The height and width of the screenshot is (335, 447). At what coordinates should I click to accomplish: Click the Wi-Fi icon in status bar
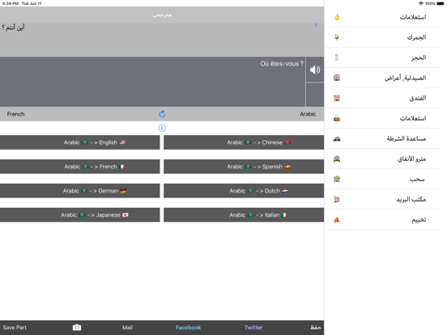pyautogui.click(x=421, y=3)
